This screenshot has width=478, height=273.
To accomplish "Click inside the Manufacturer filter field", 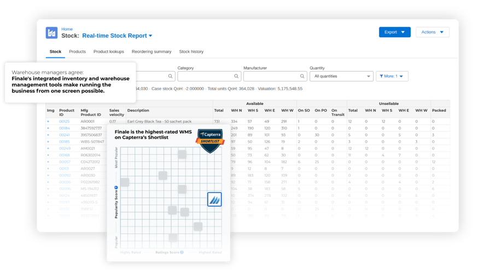I will pos(275,76).
